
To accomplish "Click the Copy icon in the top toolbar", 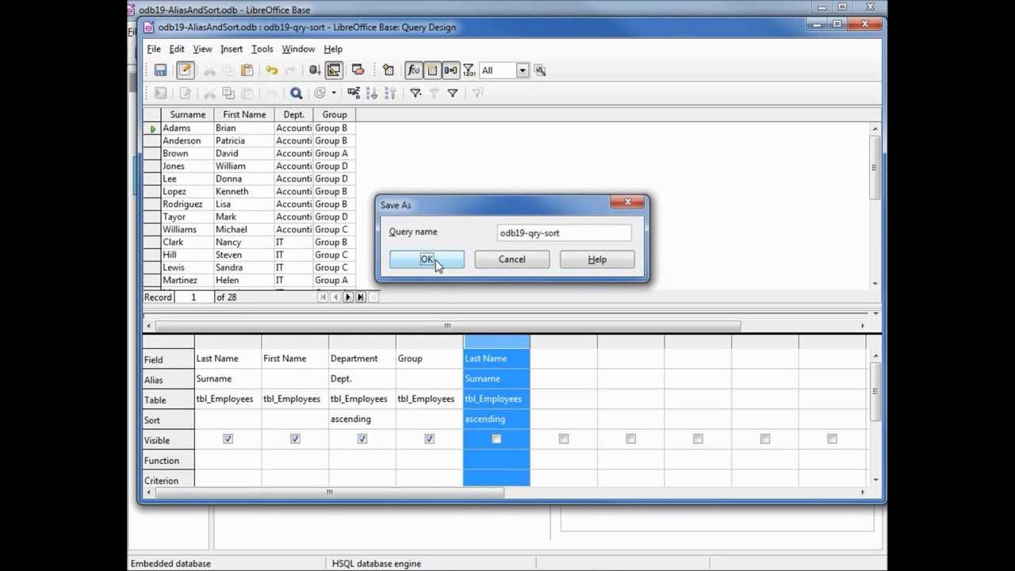I will click(x=228, y=70).
